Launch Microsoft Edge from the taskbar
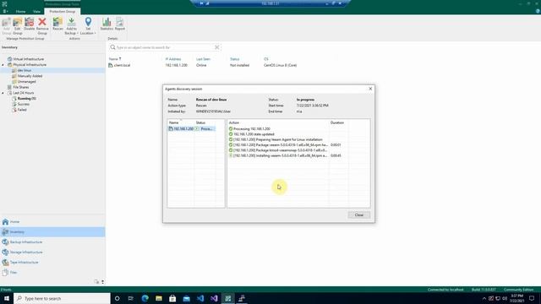This screenshot has height=304, width=541. (x=145, y=298)
